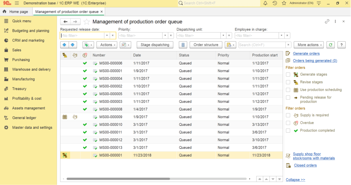Screen dimensions: 351x185
Task: Open the Manufacturing section
Action: click(x=24, y=79)
